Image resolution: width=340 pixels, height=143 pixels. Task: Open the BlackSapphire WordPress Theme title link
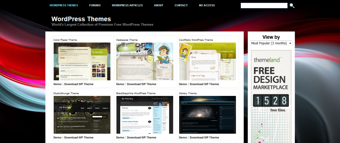(136, 93)
